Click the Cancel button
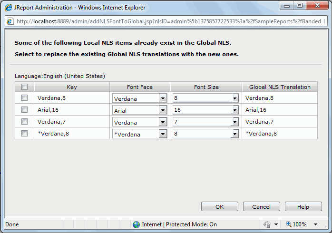Screen dimensions: 332x233 pos(262,206)
